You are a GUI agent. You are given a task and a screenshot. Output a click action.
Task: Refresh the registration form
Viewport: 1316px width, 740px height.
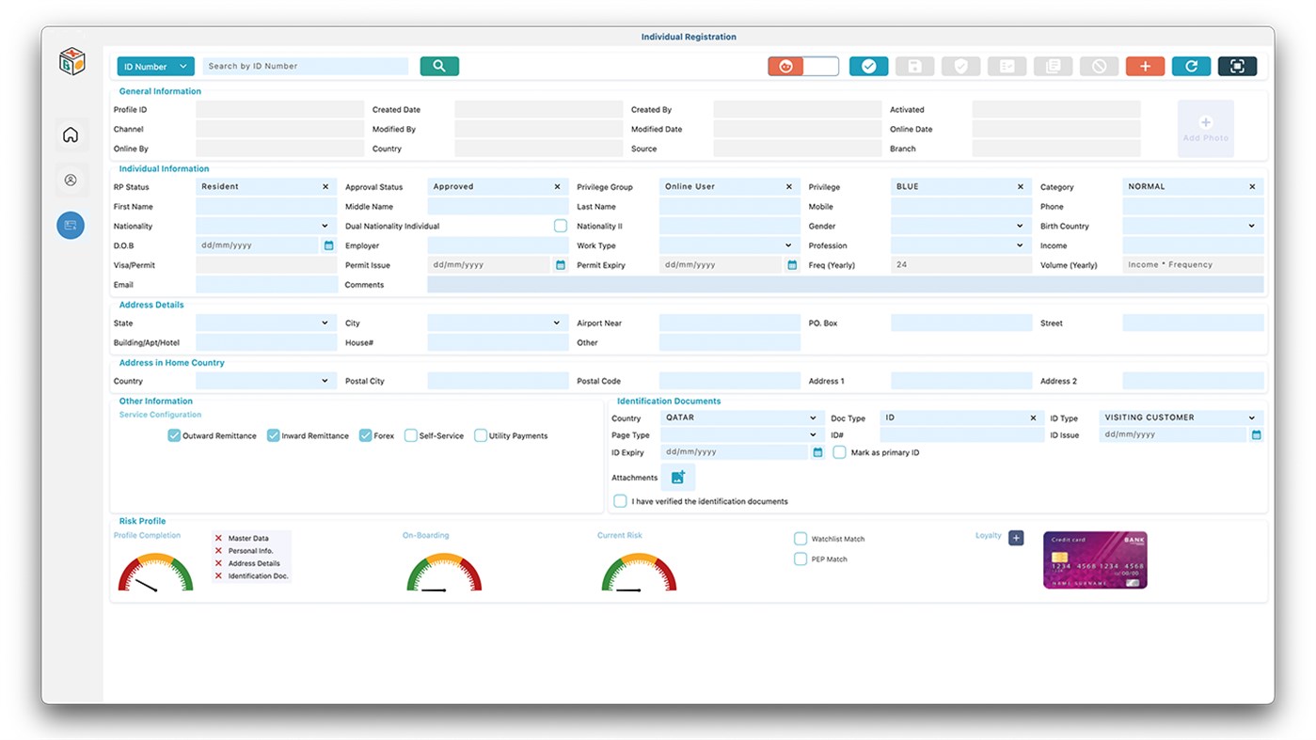click(1191, 66)
